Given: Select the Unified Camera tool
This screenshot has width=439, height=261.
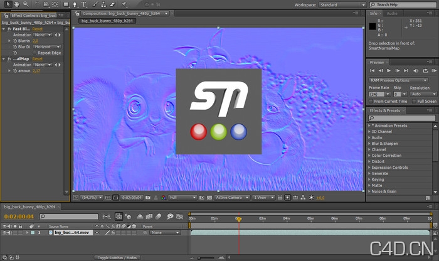Looking at the screenshot, I should pyautogui.click(x=46, y=4).
